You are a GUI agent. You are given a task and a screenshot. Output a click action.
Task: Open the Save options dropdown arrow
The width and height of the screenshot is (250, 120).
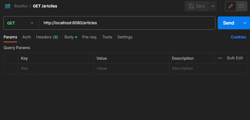(213, 6)
